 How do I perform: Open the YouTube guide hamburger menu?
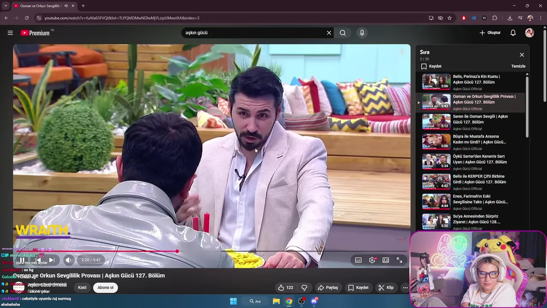[10, 33]
